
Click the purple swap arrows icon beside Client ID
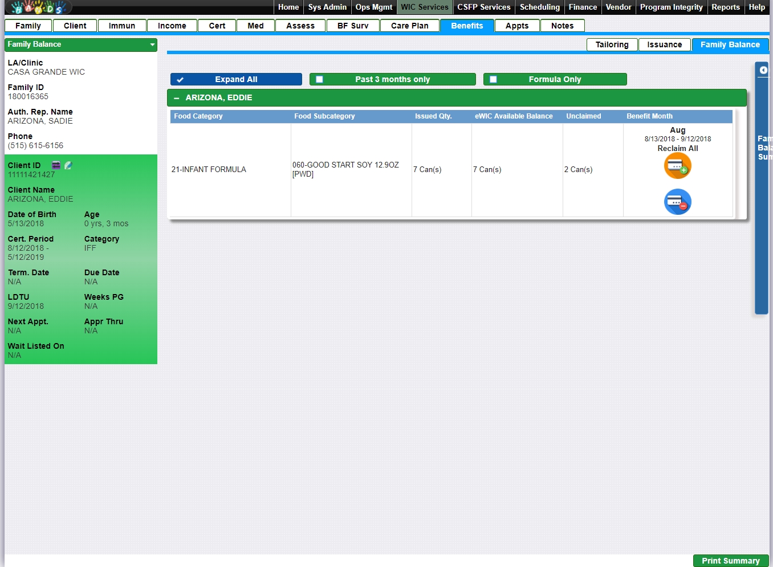click(56, 165)
